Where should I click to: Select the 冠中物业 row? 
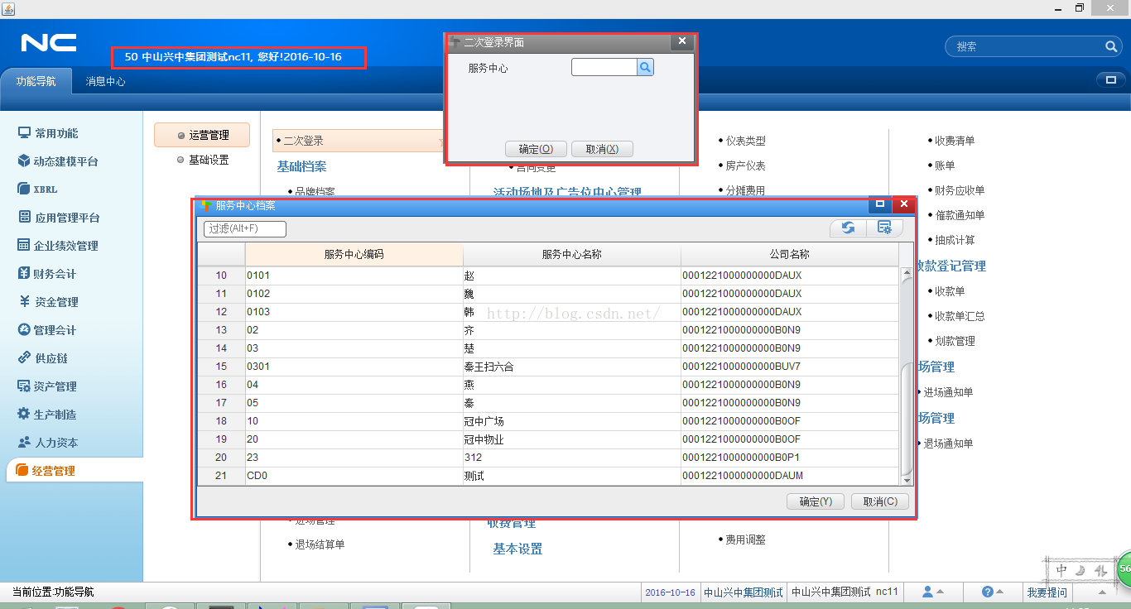(548, 439)
